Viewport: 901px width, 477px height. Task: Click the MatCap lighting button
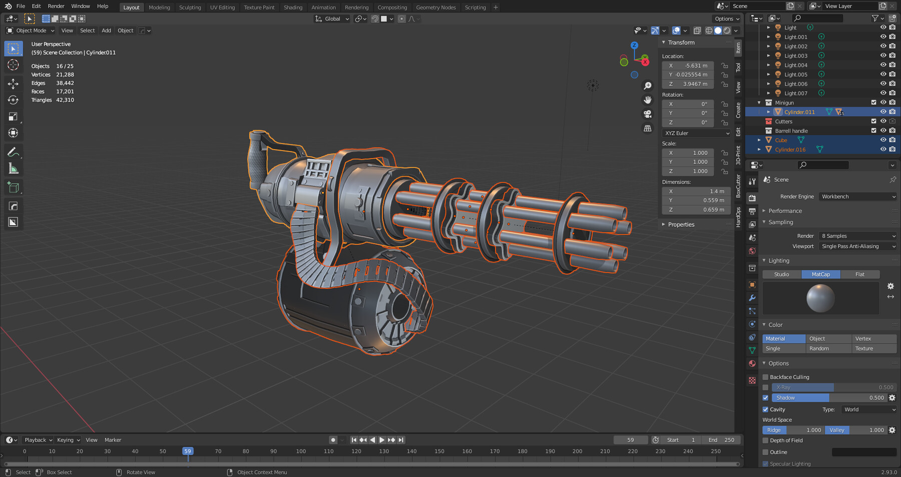(x=820, y=274)
